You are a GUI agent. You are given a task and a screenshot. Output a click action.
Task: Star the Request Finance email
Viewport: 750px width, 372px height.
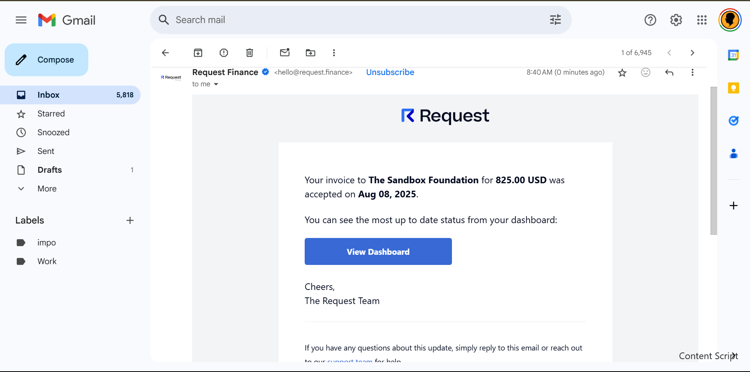pos(622,73)
